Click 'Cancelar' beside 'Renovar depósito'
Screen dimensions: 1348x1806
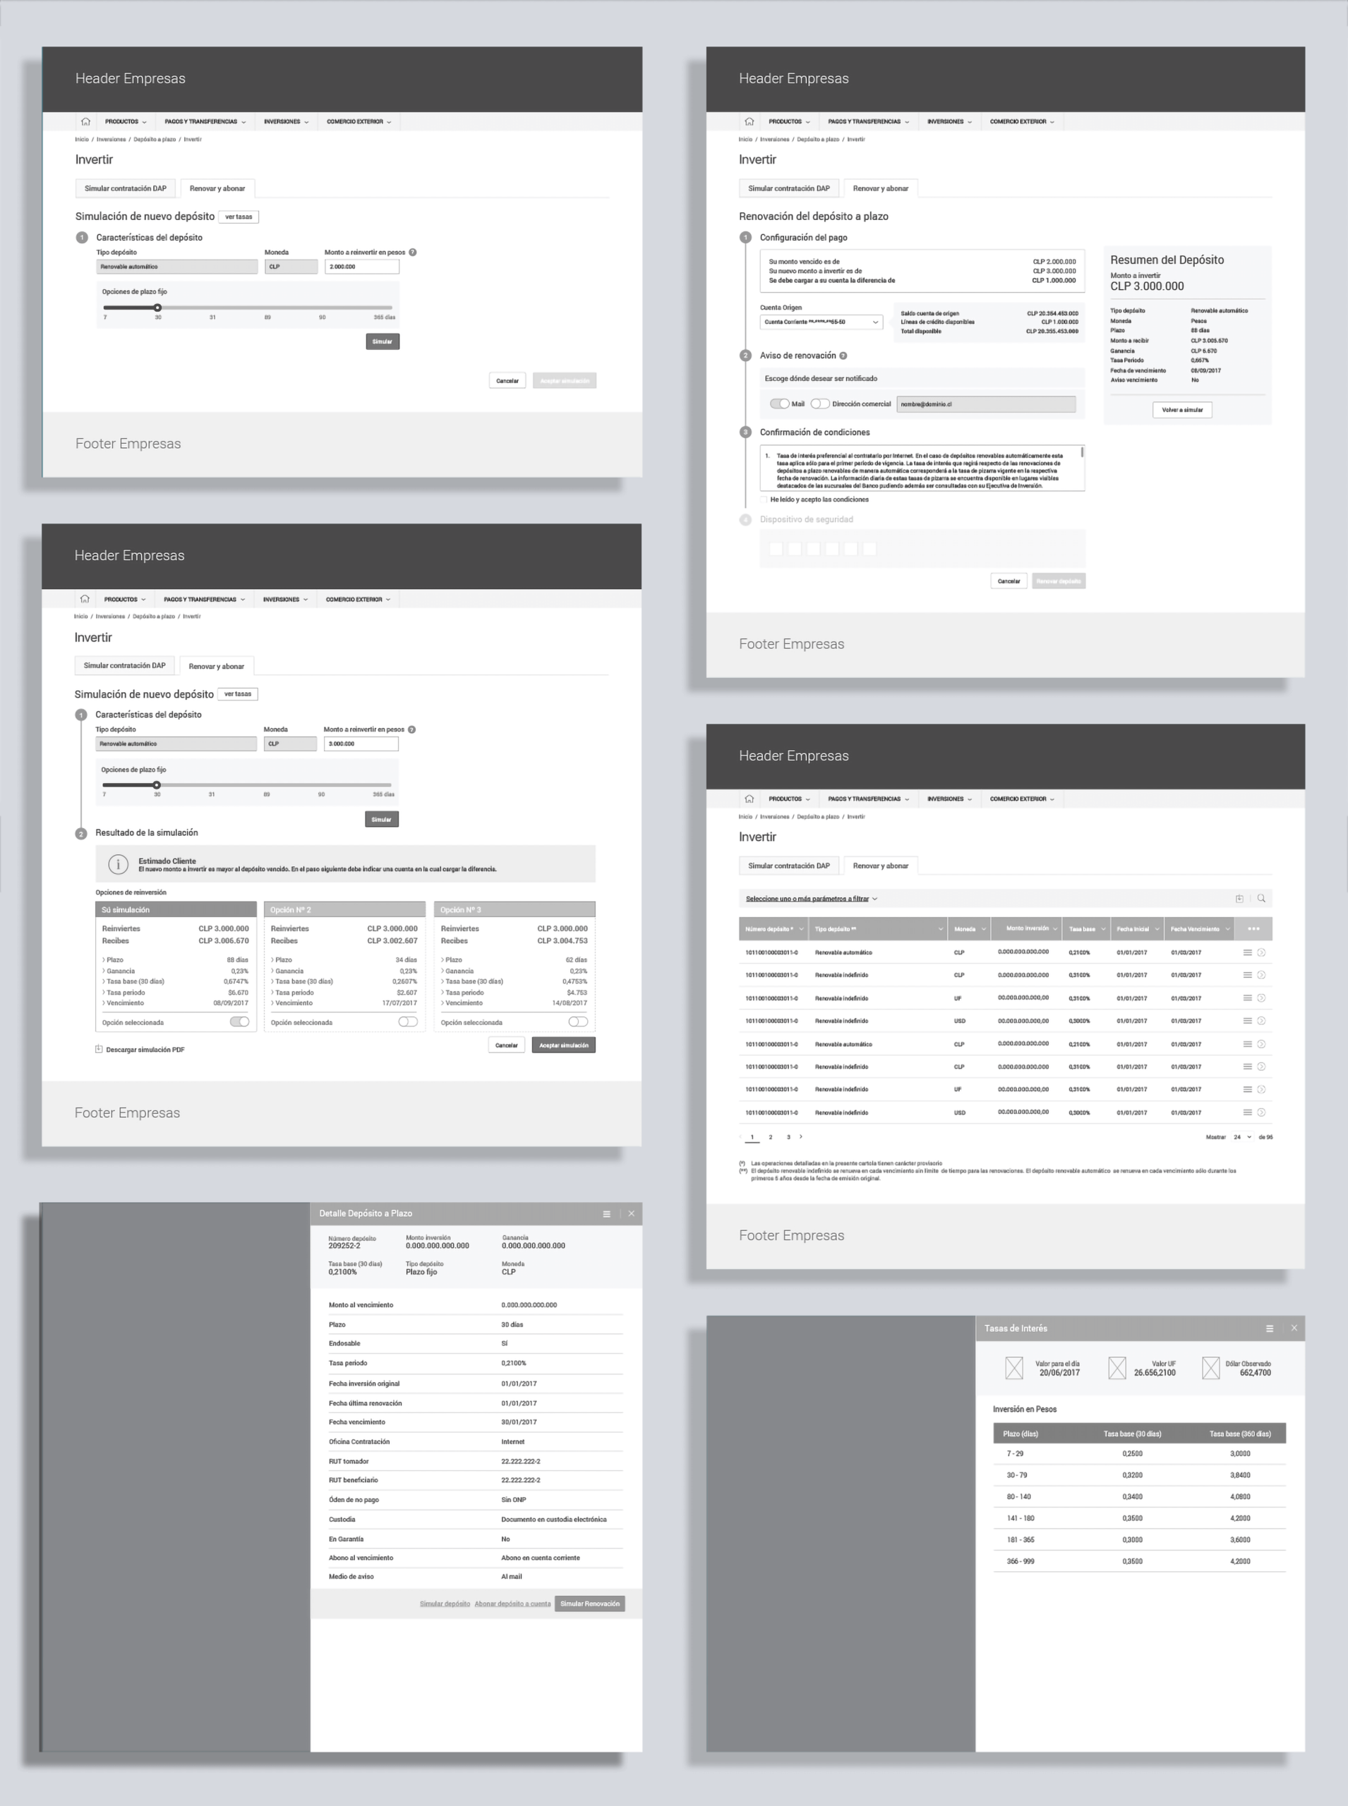[x=1009, y=581]
